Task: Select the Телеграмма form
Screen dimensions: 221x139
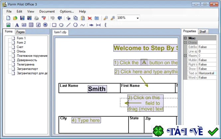Action: pyautogui.click(x=26, y=65)
